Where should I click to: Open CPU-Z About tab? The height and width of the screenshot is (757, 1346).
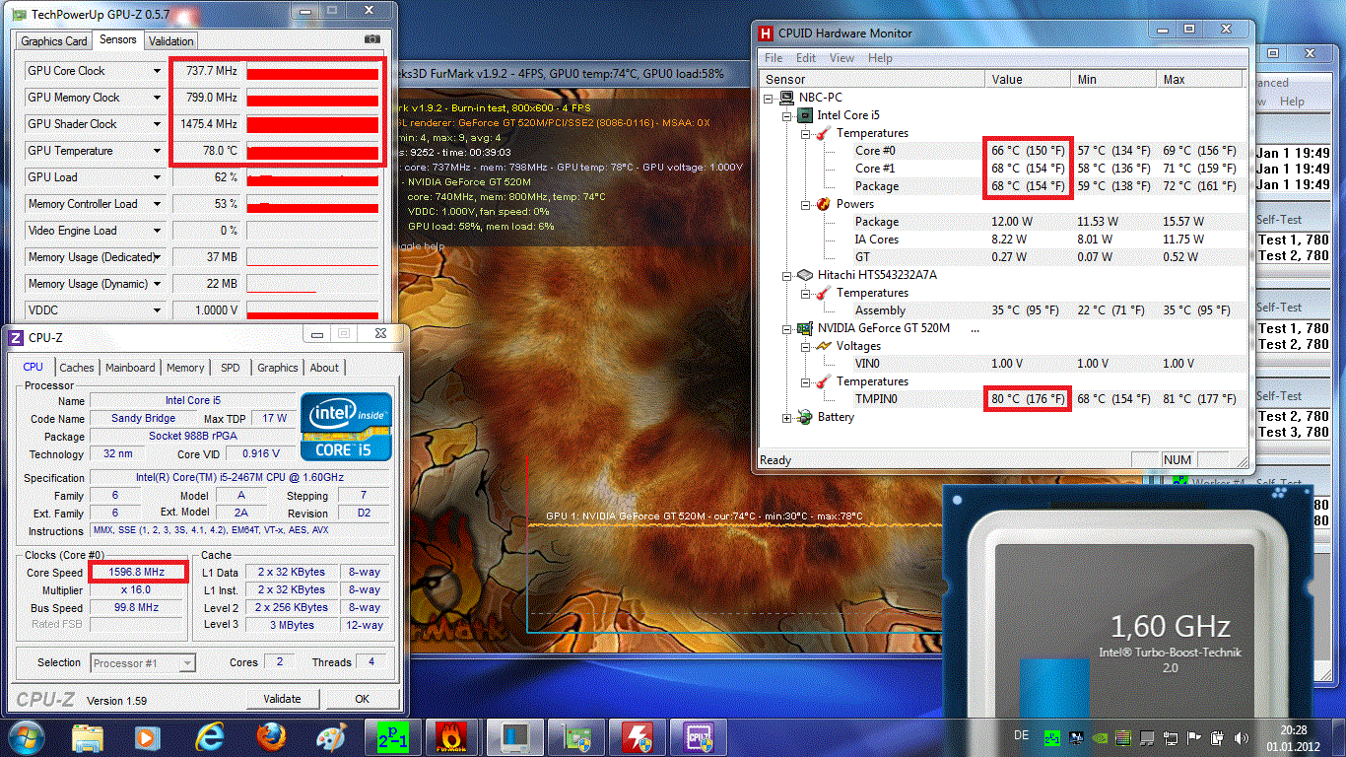click(324, 368)
